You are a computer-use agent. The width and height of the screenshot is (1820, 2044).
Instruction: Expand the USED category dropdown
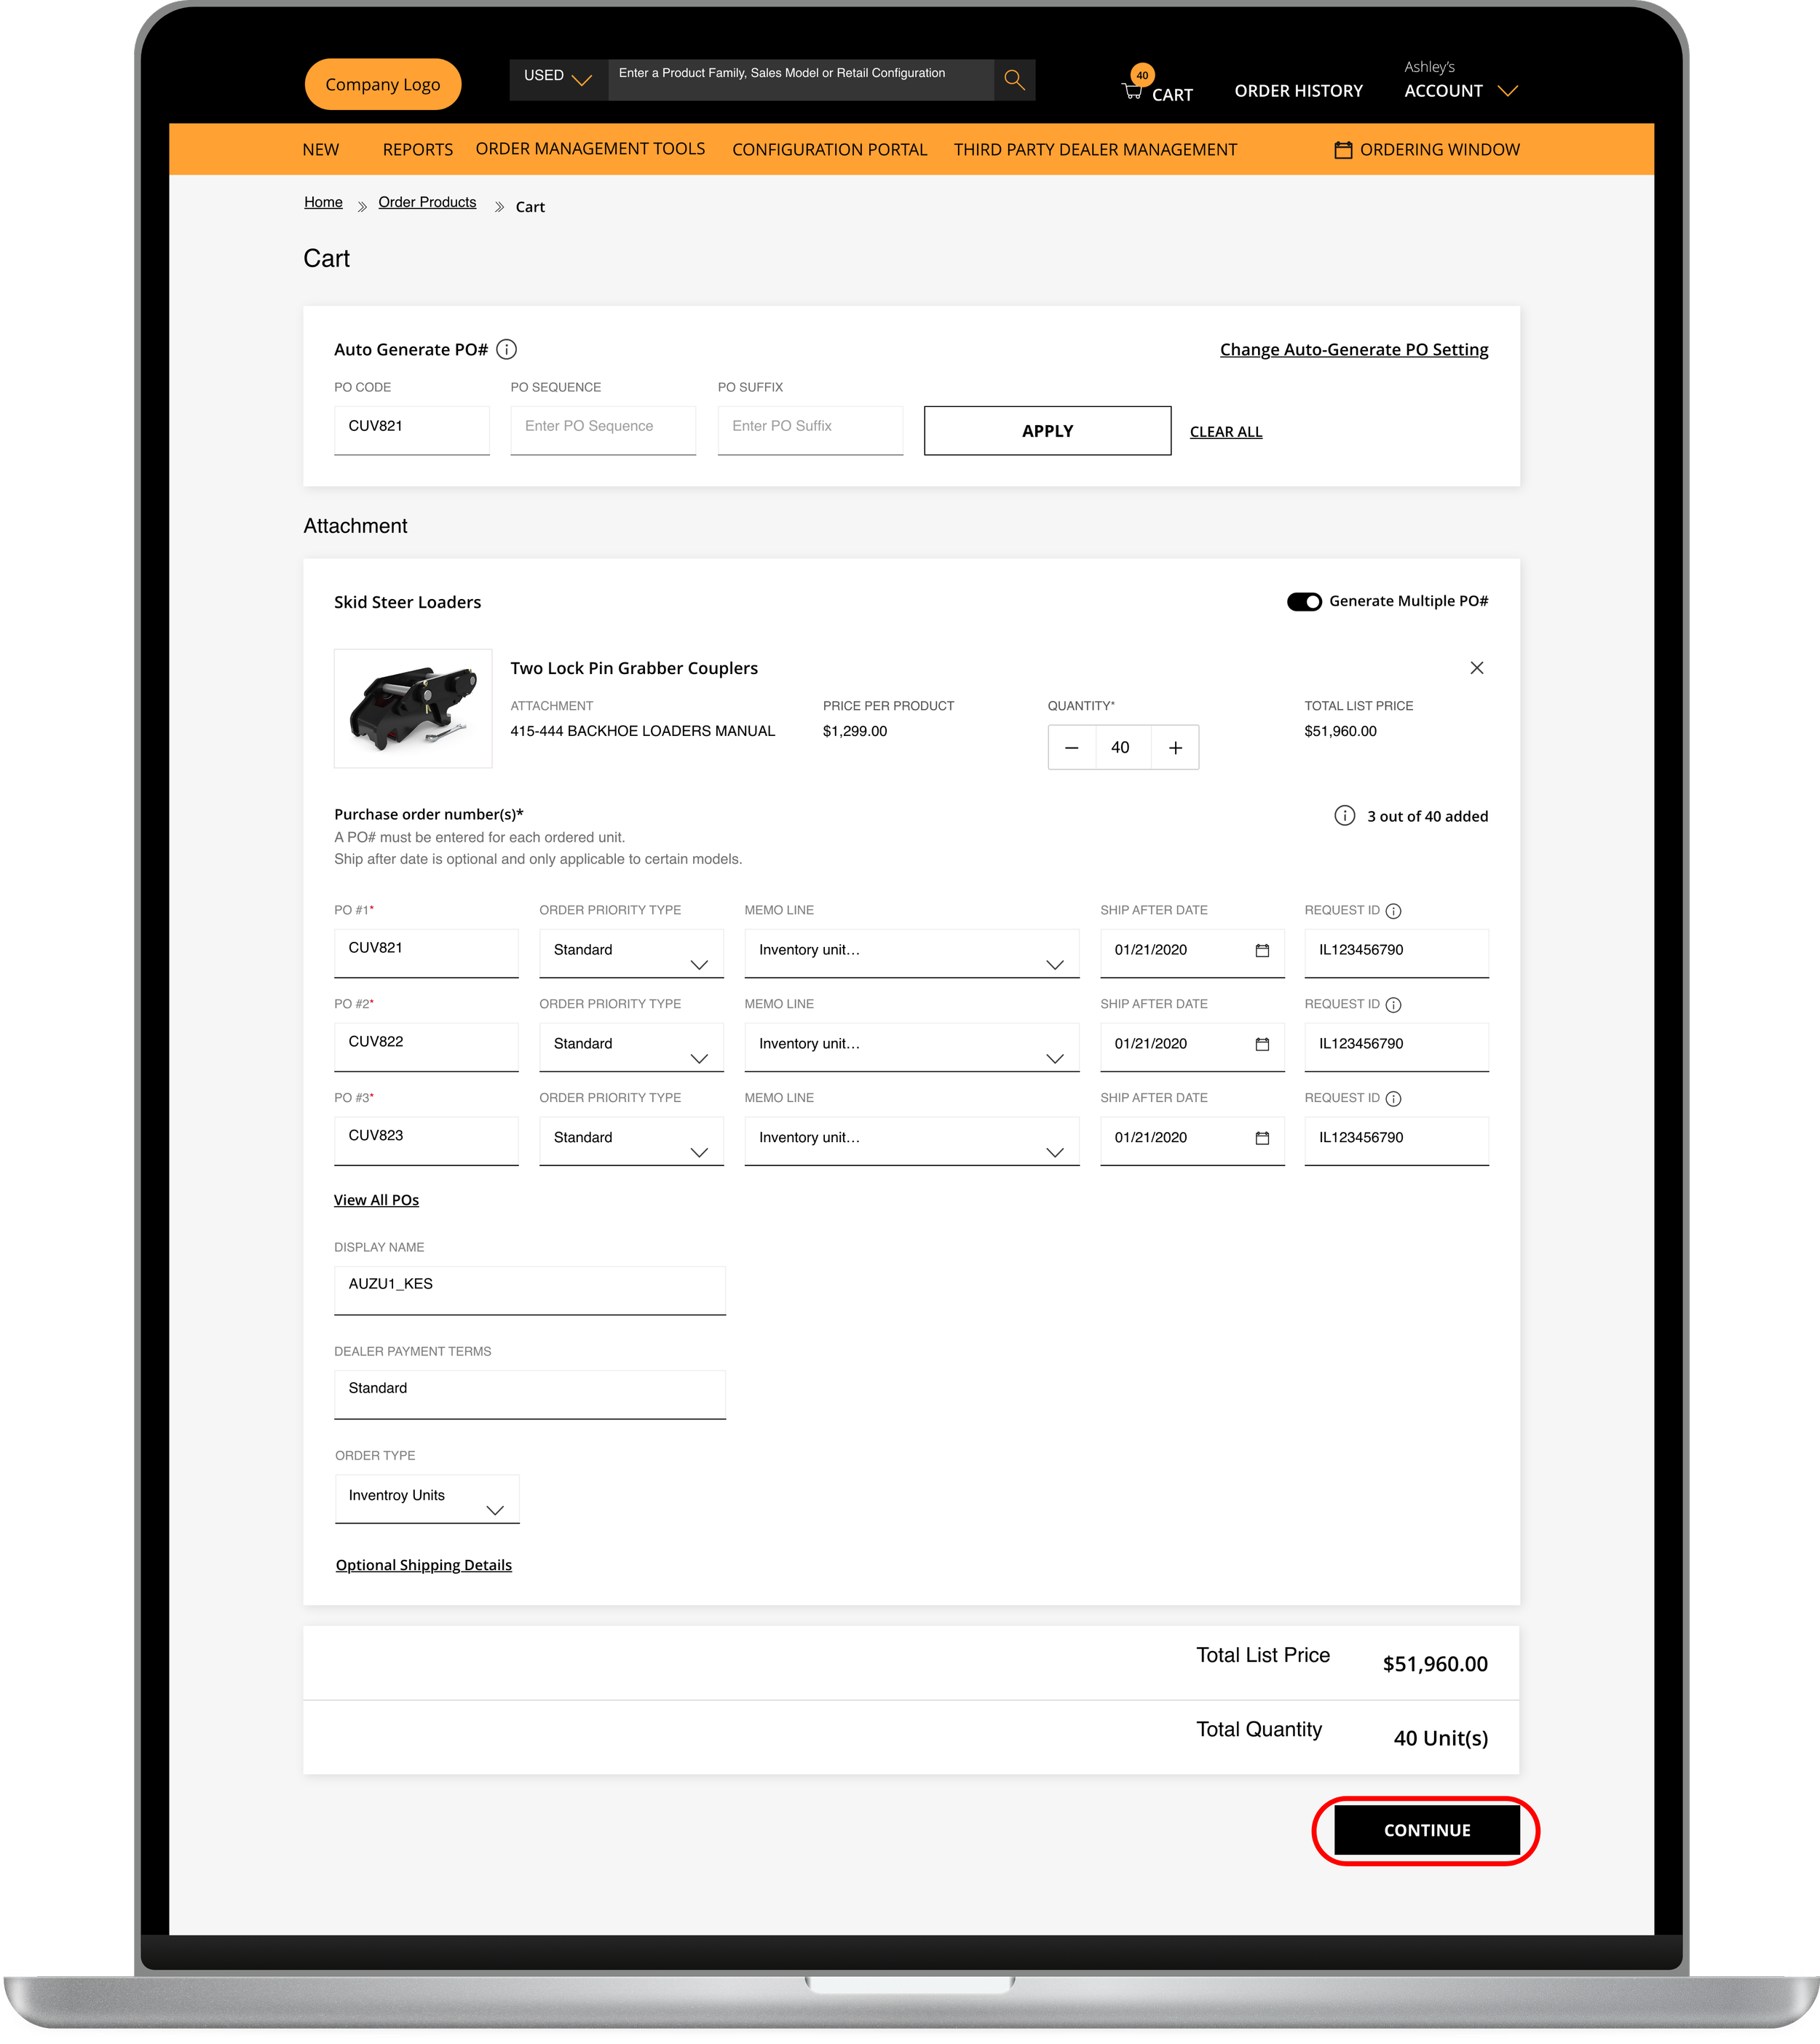558,77
